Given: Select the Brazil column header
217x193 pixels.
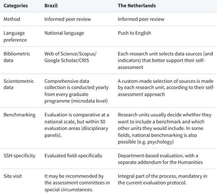Looking at the screenshot, I should [x=51, y=6].
